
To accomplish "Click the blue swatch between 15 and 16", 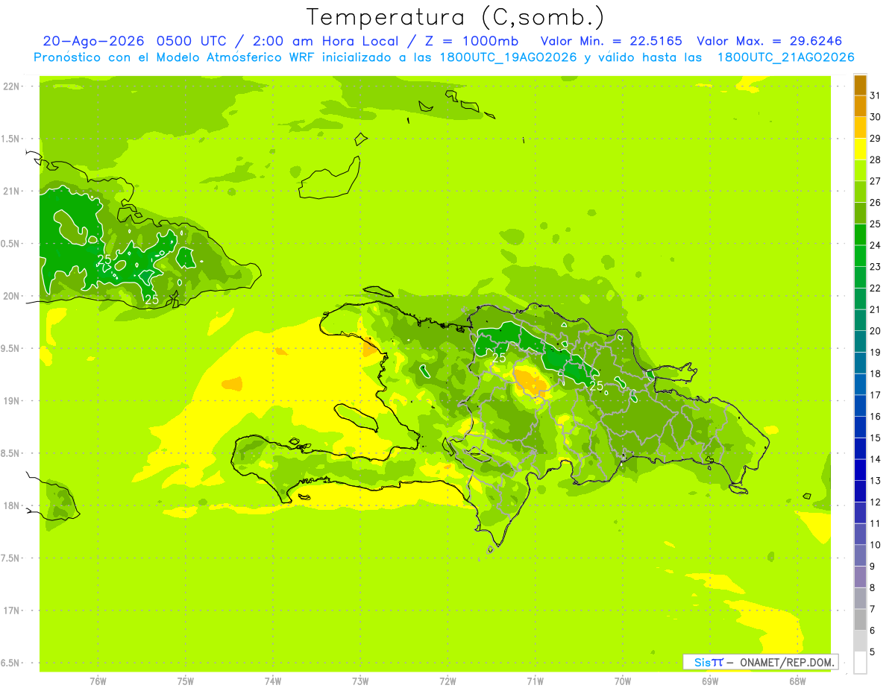I will click(860, 427).
